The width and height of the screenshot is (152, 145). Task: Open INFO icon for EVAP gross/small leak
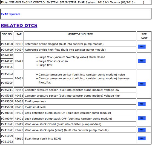142,104
